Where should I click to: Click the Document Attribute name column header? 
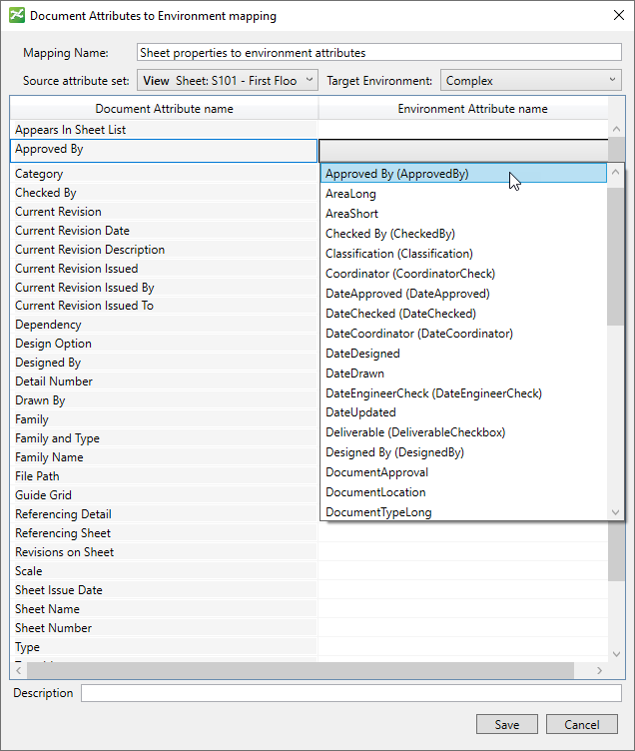[164, 109]
